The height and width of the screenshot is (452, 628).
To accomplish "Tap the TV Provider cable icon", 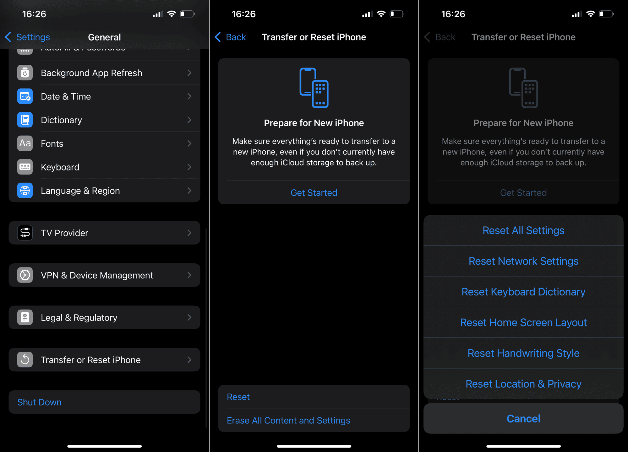I will pos(25,233).
